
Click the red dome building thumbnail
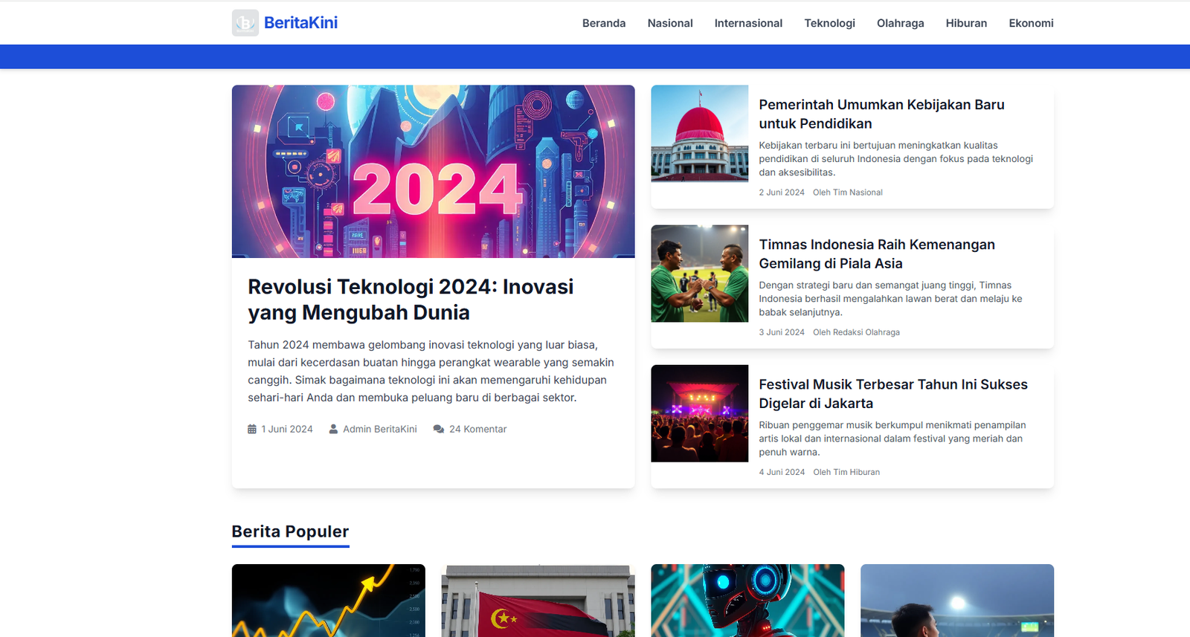coord(700,133)
